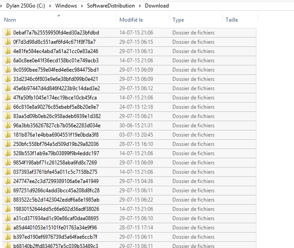Screen dimensions: 294x248
Task: Click folder icon of 6a0c8ee0e41f36ecd158bc01e749acb3
Action: (x=8, y=61)
